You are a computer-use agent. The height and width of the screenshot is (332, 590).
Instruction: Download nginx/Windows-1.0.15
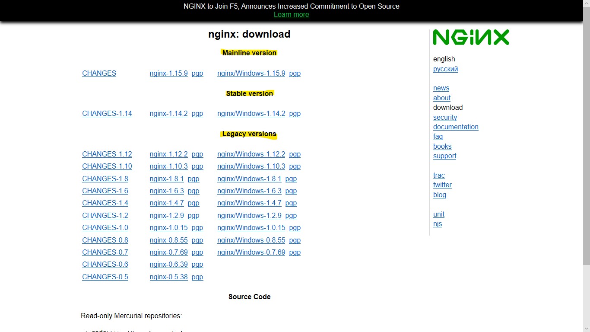point(251,228)
